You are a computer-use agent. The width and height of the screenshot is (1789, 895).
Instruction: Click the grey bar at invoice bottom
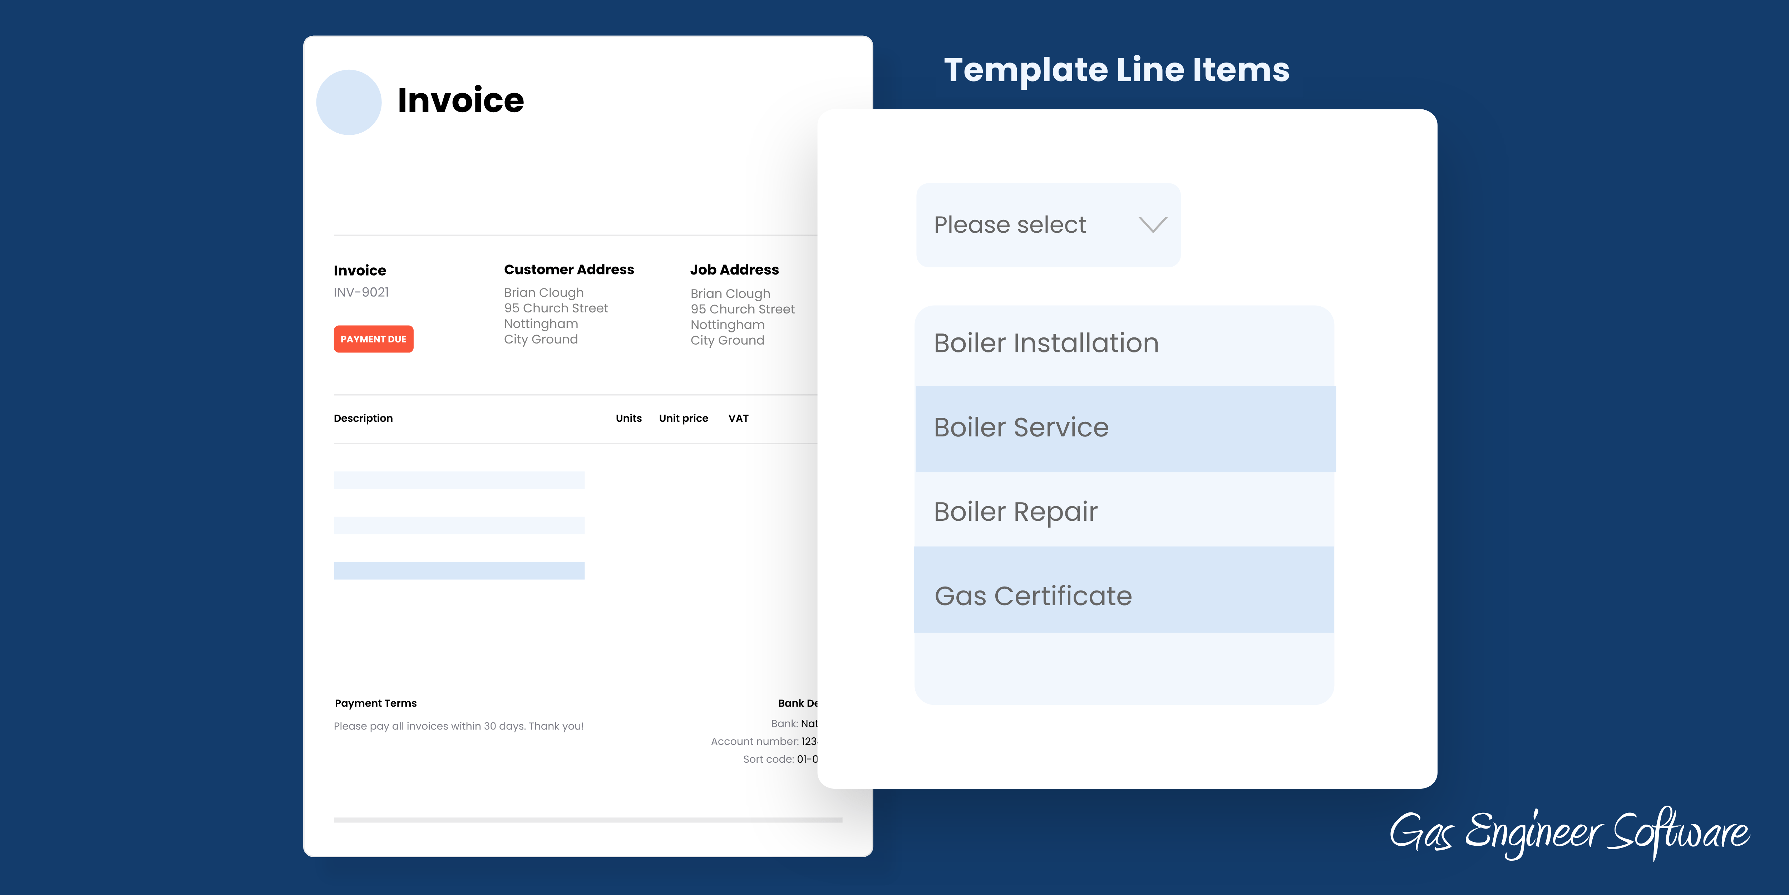point(587,820)
